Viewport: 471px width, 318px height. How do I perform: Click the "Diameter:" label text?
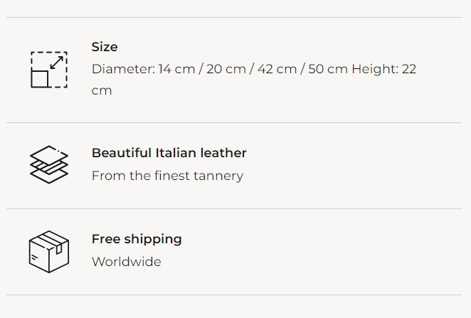click(x=123, y=69)
